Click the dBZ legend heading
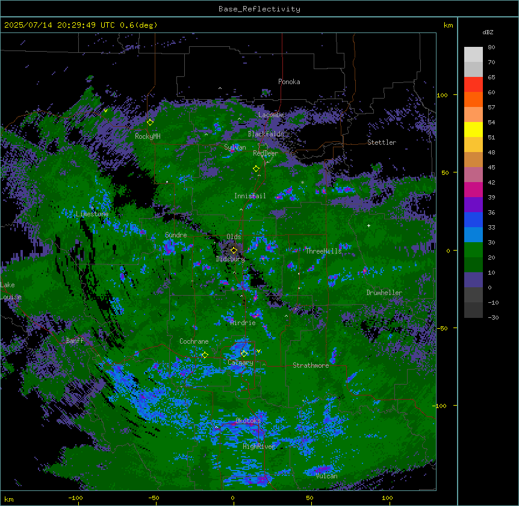Screen dimensions: 519x506 tap(488, 32)
